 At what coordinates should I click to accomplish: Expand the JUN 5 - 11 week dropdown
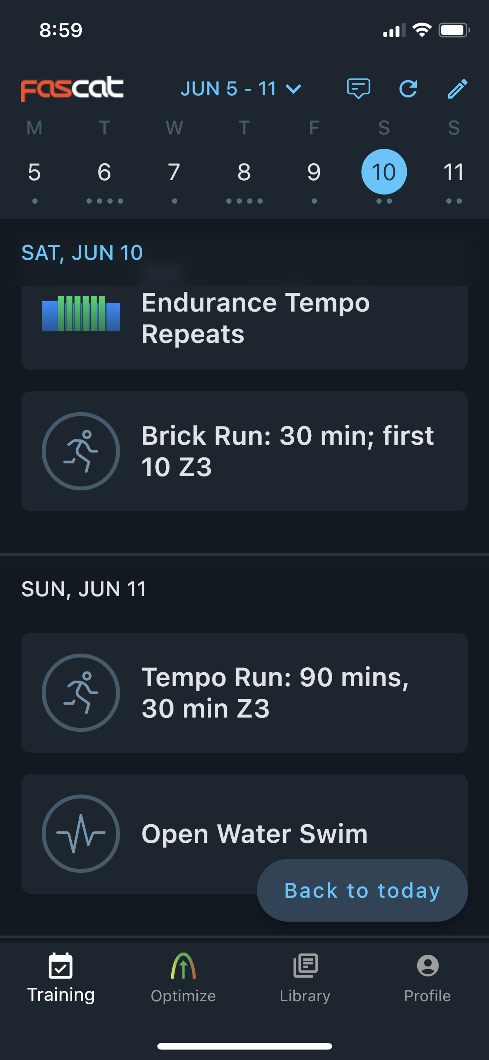(241, 89)
